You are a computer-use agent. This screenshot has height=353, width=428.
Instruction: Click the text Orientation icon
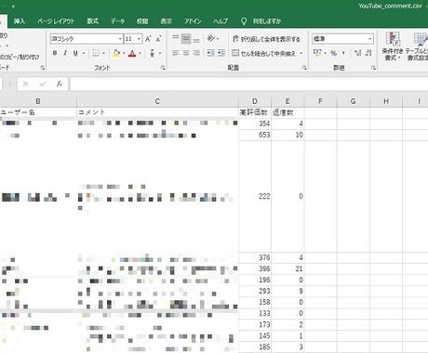(211, 39)
